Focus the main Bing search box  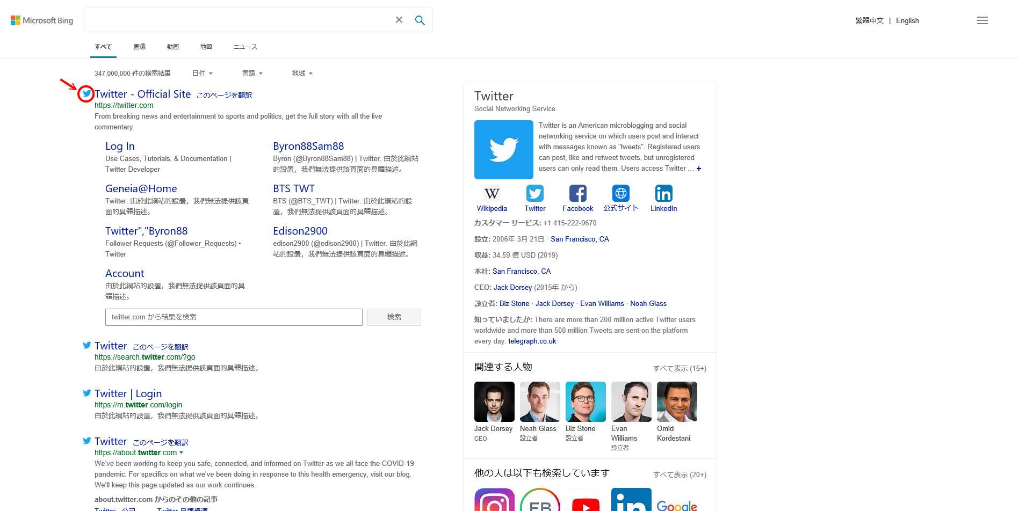(x=239, y=20)
